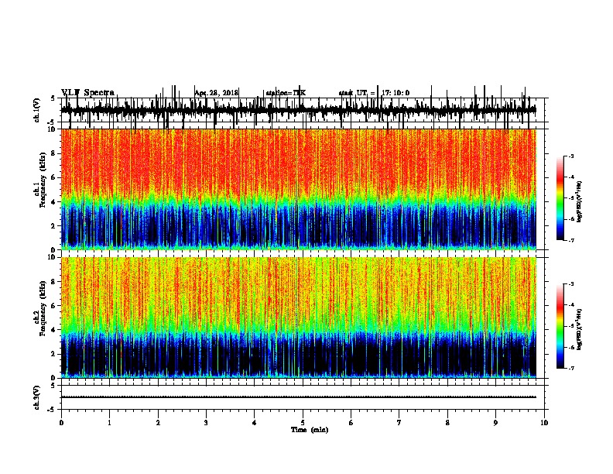Click the '6' kHz tick on ch.2 frequency axis
This screenshot has width=613, height=474.
click(x=54, y=305)
